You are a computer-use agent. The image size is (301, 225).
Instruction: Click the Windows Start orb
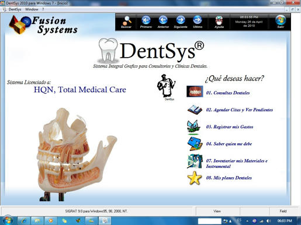(x=8, y=220)
